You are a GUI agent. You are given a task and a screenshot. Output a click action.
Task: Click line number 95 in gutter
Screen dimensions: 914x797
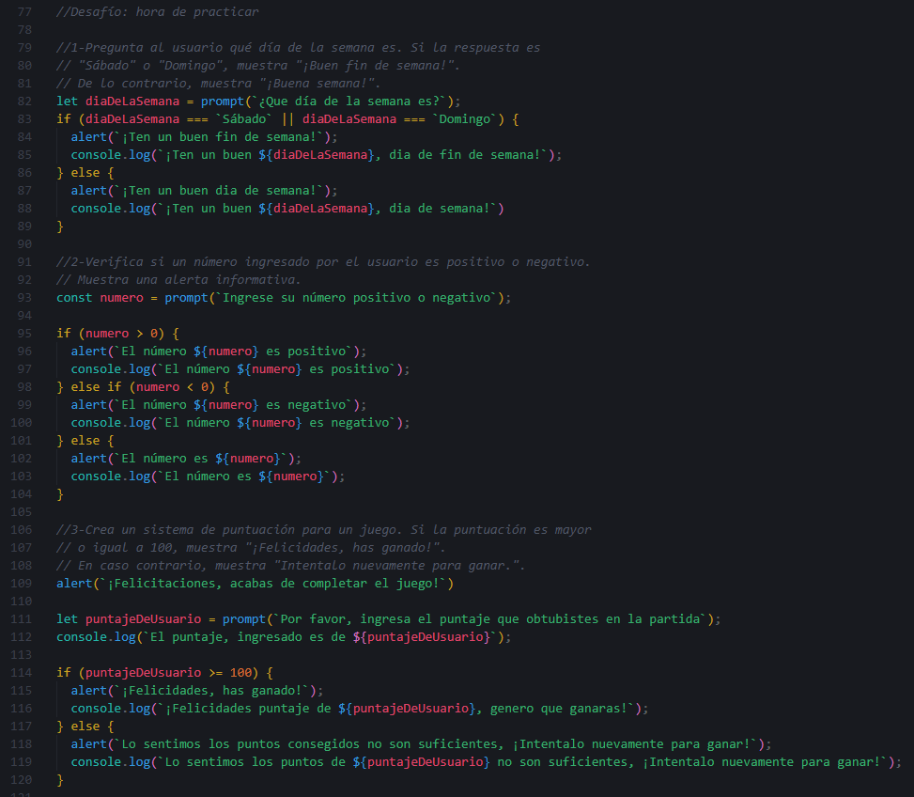pos(24,334)
